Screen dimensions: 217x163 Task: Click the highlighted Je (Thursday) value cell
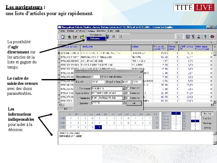click(x=195, y=121)
